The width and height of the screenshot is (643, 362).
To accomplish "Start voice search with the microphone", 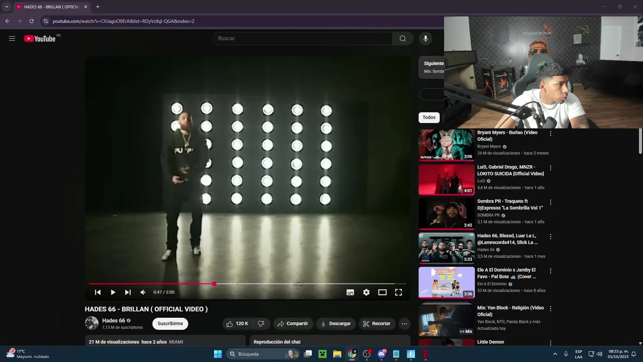I will point(425,39).
